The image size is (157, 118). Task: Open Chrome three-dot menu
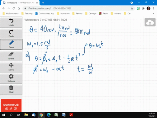click(153, 9)
